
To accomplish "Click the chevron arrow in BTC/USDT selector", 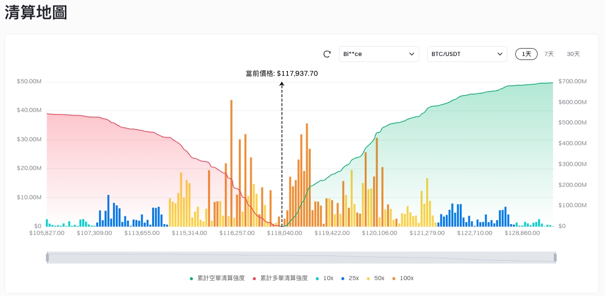I will (x=499, y=54).
